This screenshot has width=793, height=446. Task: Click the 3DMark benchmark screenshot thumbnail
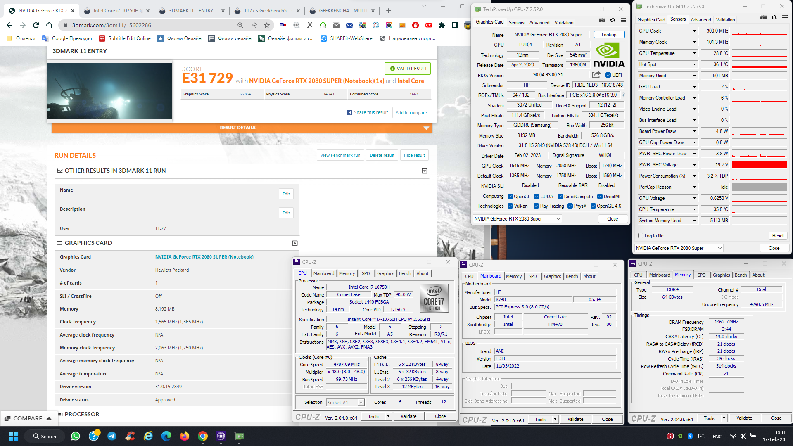click(110, 91)
